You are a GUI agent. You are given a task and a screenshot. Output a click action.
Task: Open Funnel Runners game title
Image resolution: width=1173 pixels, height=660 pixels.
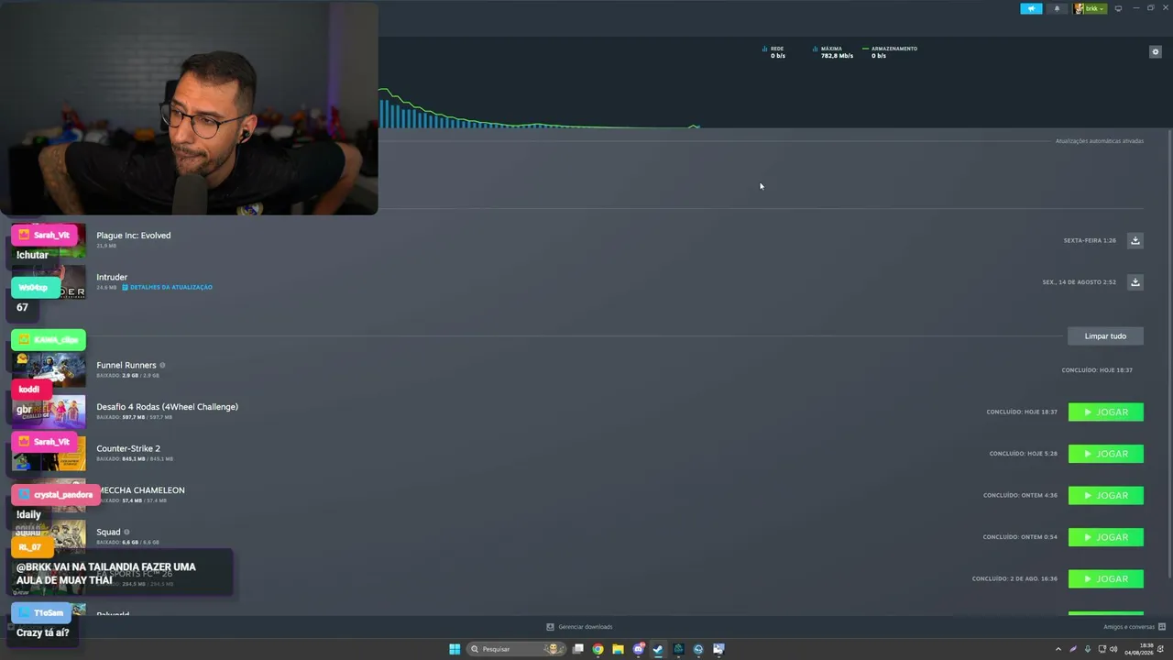(126, 365)
